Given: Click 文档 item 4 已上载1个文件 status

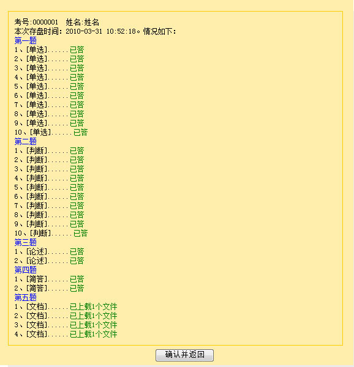Looking at the screenshot, I should coord(94,334).
